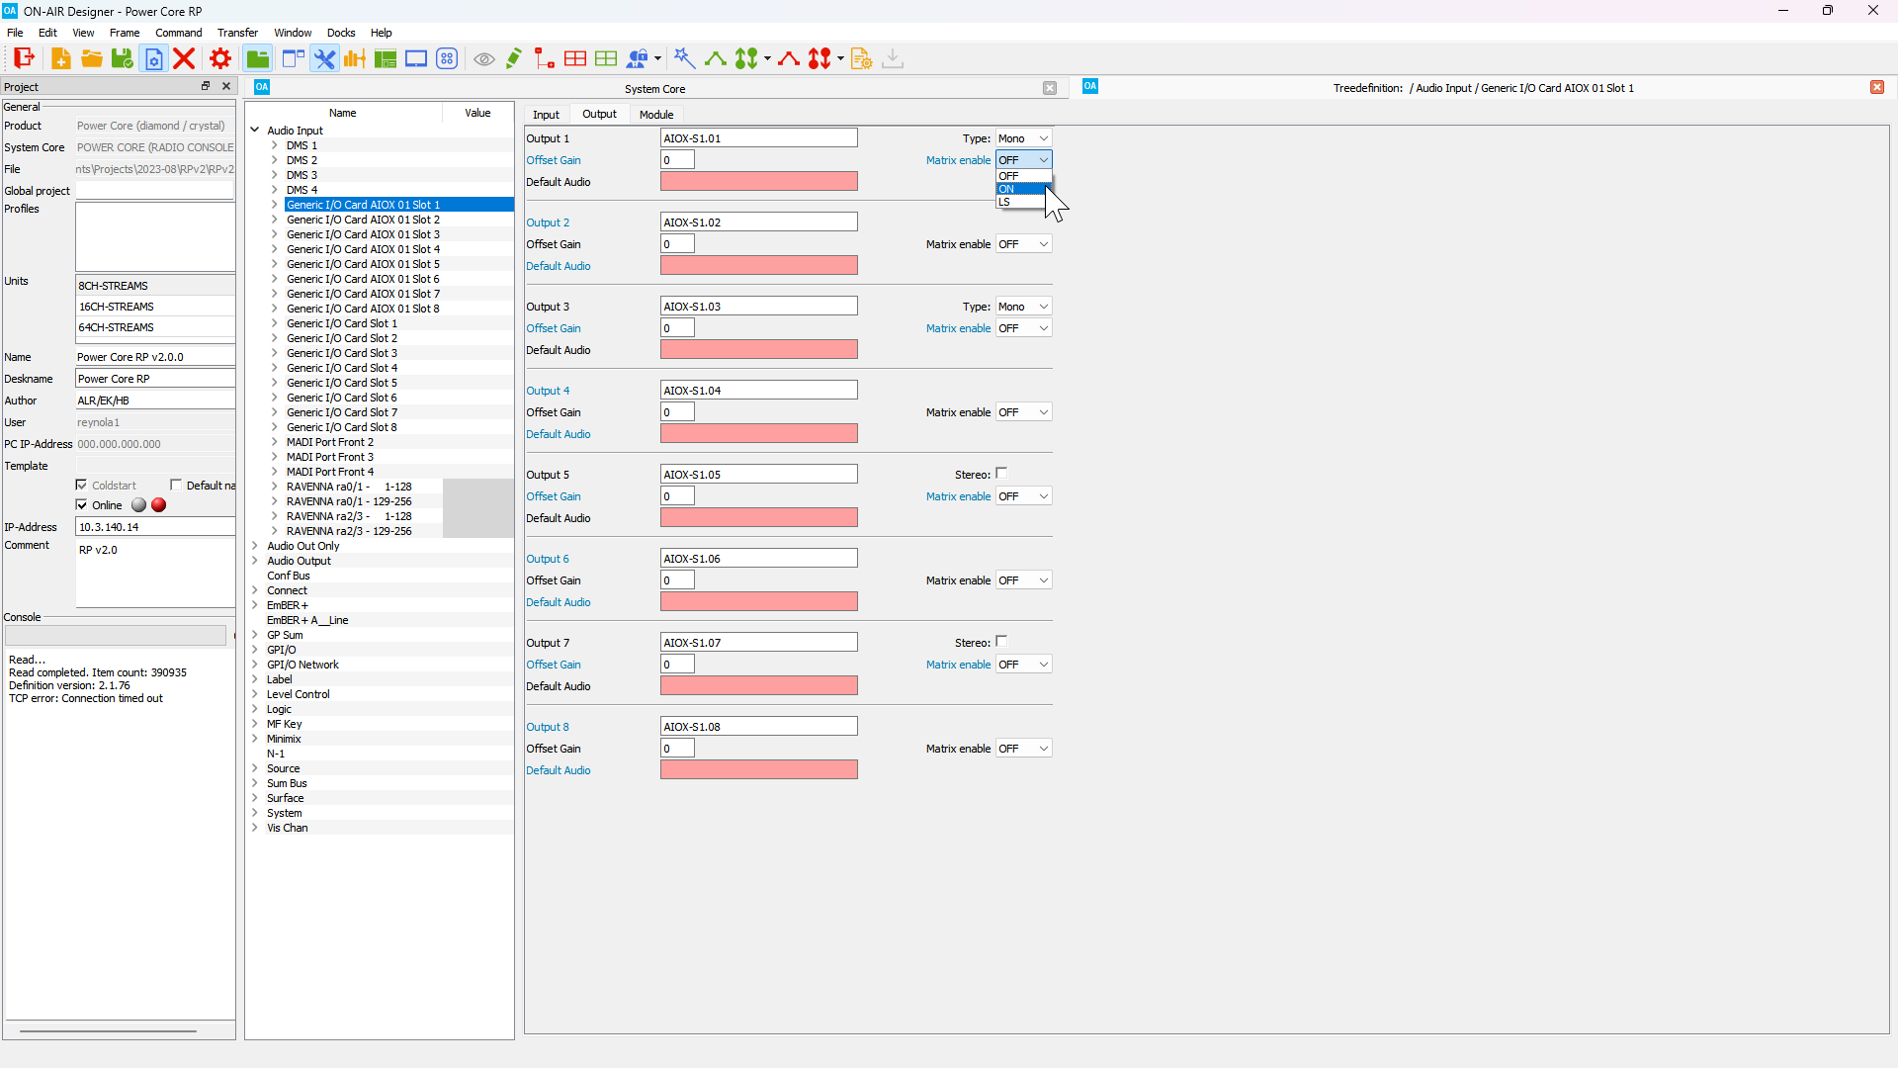Open the Transfer menu
This screenshot has height=1068, width=1898.
coord(237,33)
